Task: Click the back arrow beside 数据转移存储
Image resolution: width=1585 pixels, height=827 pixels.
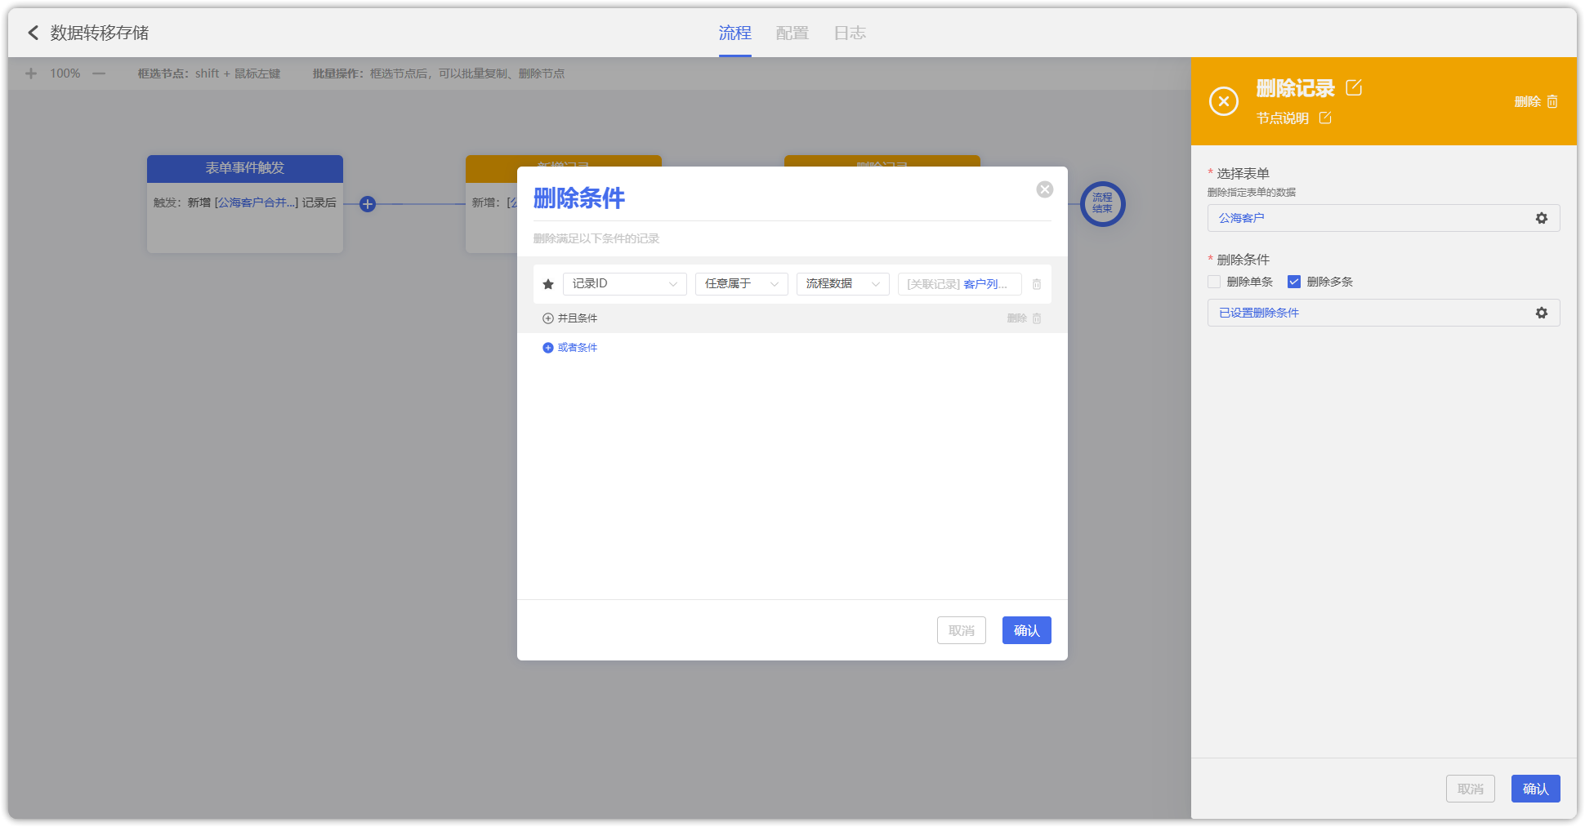Action: pos(33,33)
